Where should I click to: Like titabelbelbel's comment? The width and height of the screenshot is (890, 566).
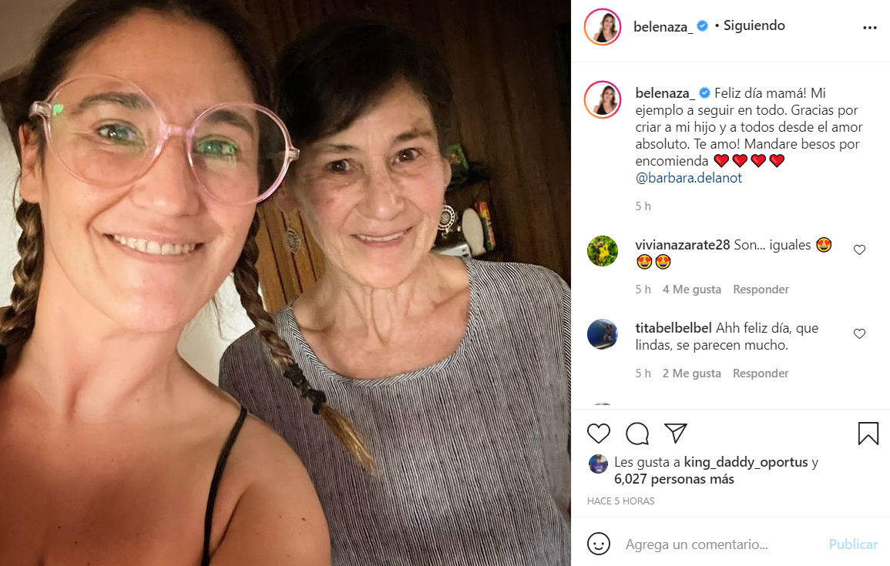point(860,333)
